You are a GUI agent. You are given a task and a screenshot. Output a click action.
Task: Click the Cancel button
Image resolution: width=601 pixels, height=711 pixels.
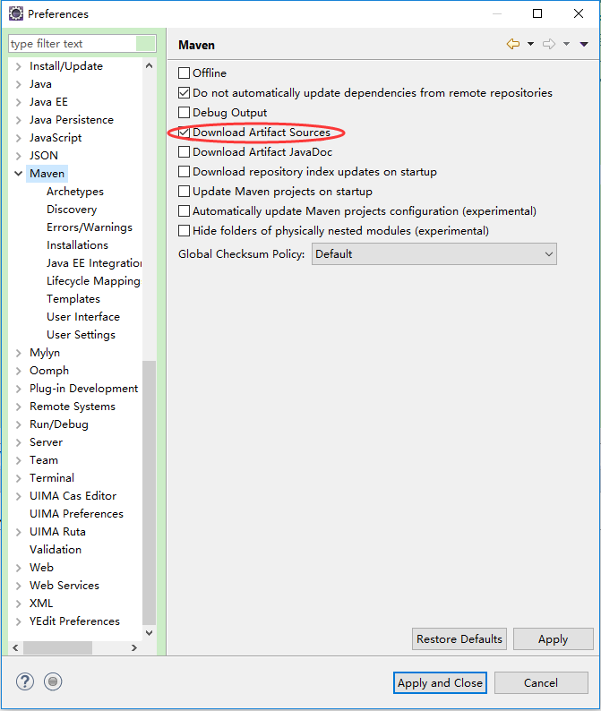[x=541, y=683]
